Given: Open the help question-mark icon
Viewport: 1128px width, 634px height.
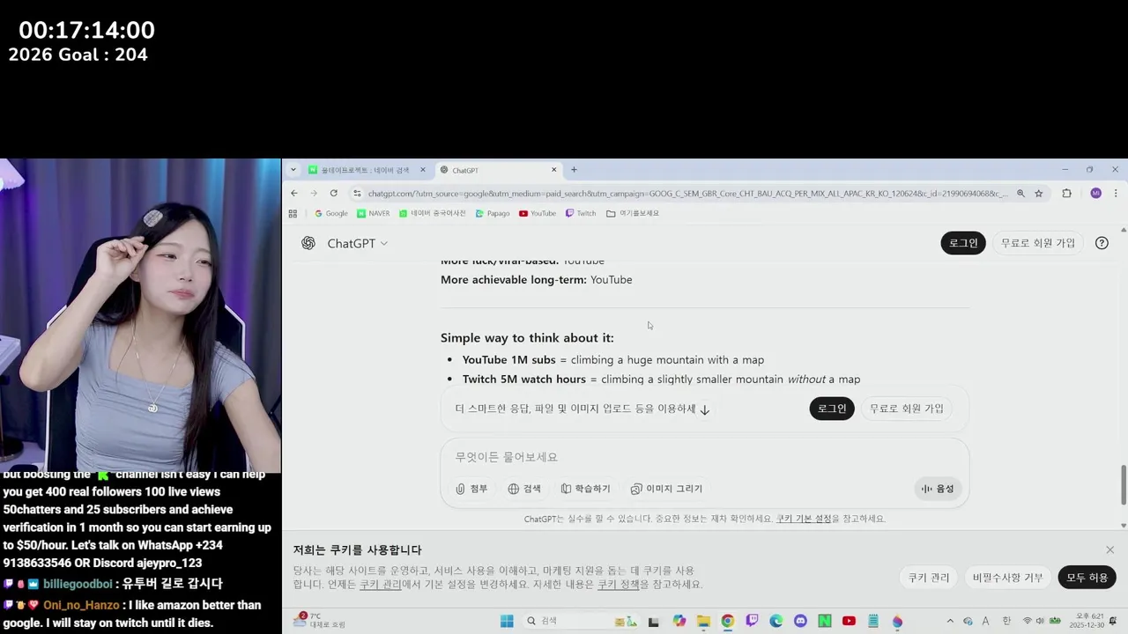Looking at the screenshot, I should pyautogui.click(x=1102, y=243).
